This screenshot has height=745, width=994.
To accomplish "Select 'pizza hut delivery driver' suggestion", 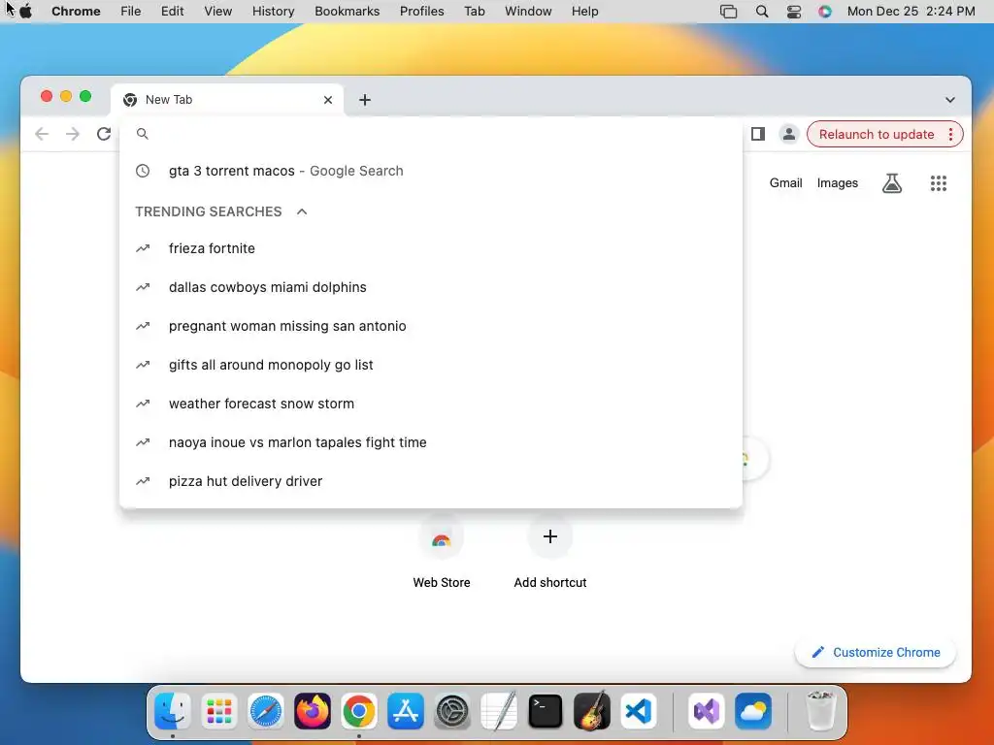I will pyautogui.click(x=431, y=481).
